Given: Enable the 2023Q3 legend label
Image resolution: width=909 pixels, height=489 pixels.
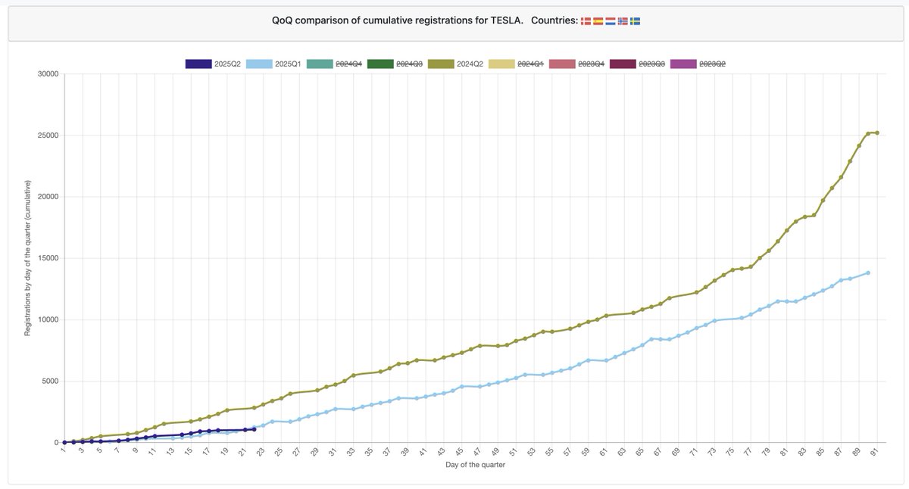Looking at the screenshot, I should [x=651, y=64].
